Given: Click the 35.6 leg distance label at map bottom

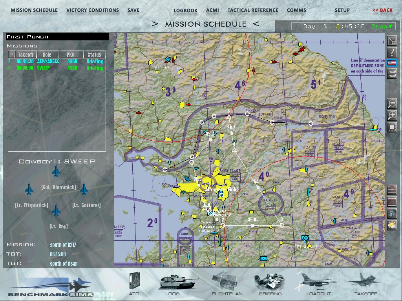Looking at the screenshot, I should [x=252, y=219].
